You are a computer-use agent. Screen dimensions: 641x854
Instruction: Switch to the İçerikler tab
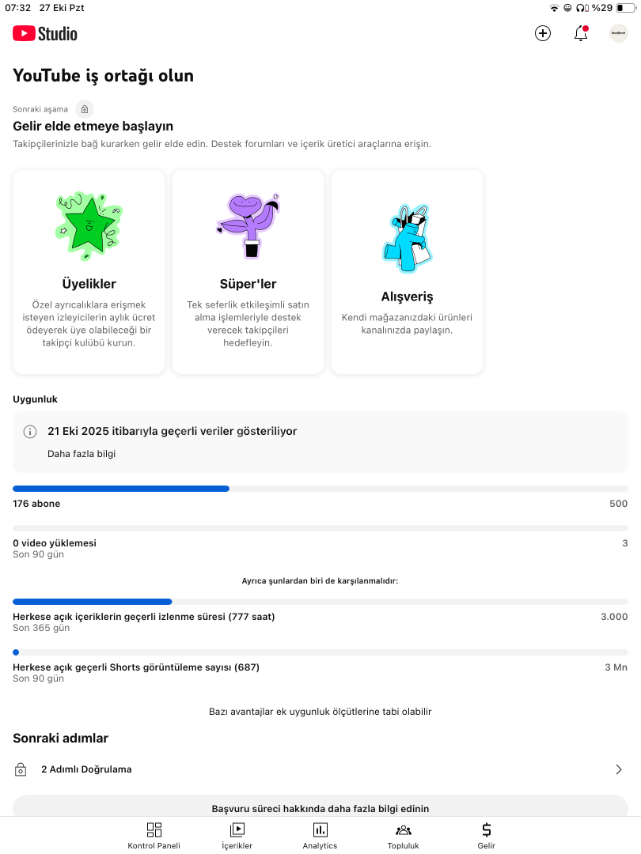[x=237, y=835]
